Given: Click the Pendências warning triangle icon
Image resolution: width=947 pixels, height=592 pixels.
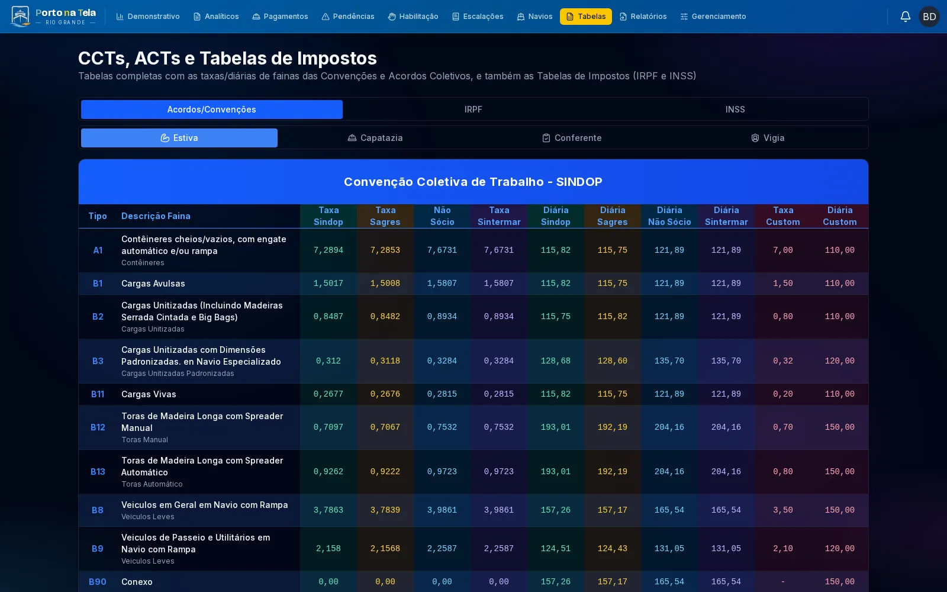Looking at the screenshot, I should click(326, 17).
